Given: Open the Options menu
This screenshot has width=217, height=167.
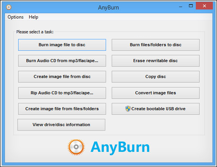Looking at the screenshot, I should (x=16, y=17).
